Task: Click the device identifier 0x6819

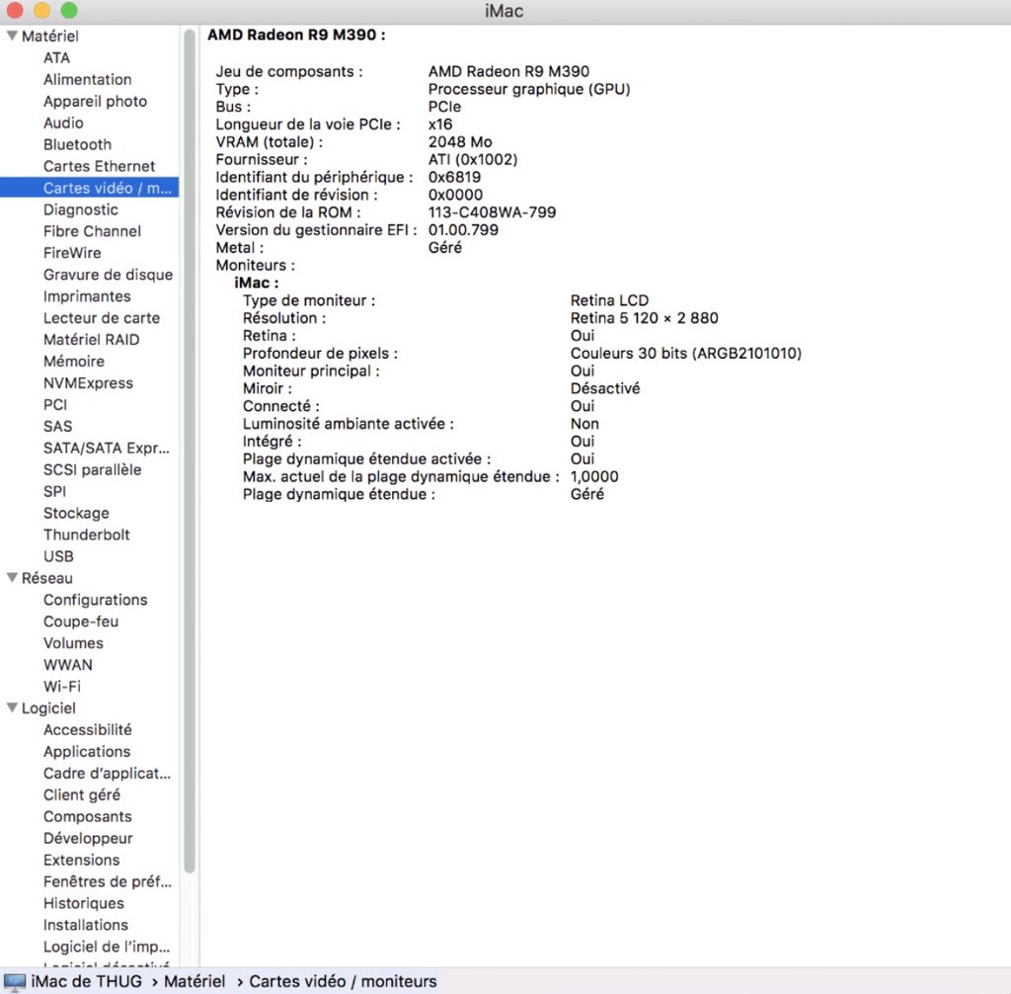Action: click(x=454, y=178)
